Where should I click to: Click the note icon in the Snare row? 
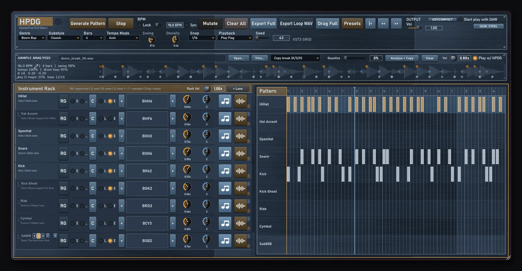pyautogui.click(x=225, y=154)
